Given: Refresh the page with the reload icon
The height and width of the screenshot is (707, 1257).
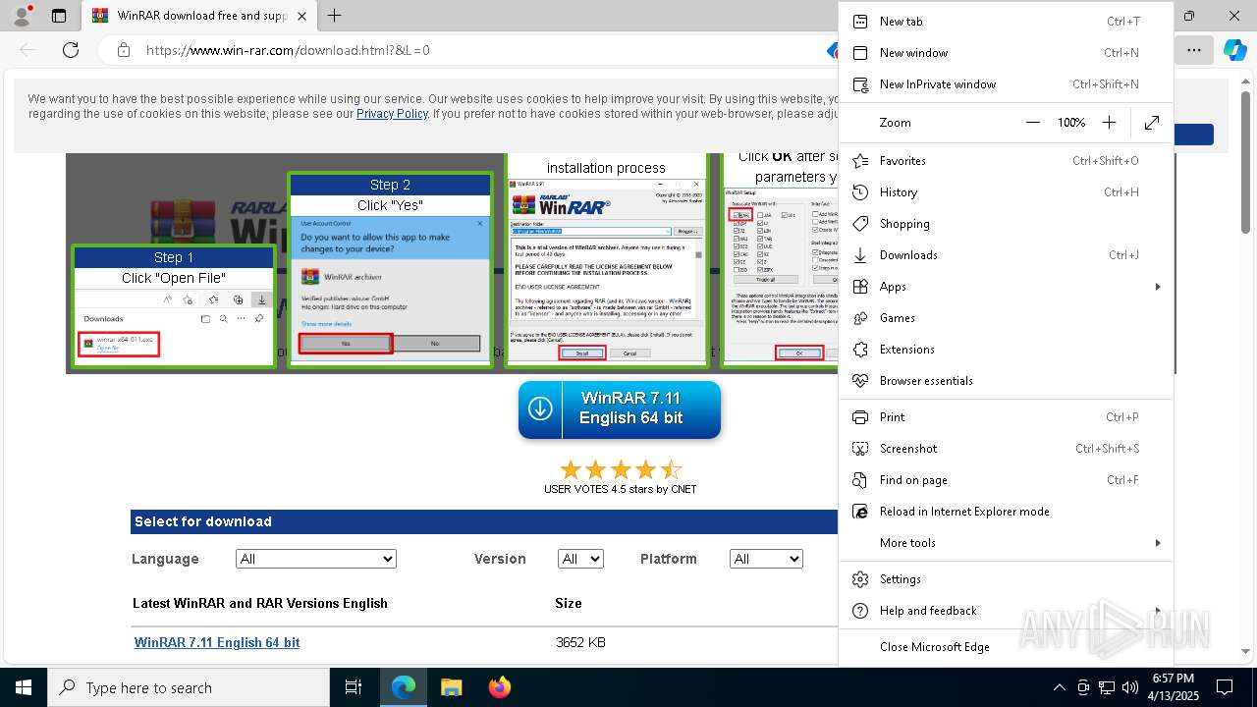Looking at the screenshot, I should pos(71,50).
